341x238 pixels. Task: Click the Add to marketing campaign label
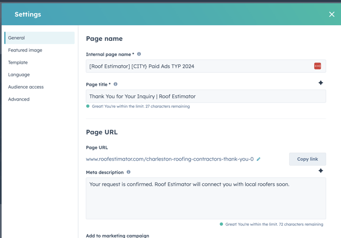118,235
